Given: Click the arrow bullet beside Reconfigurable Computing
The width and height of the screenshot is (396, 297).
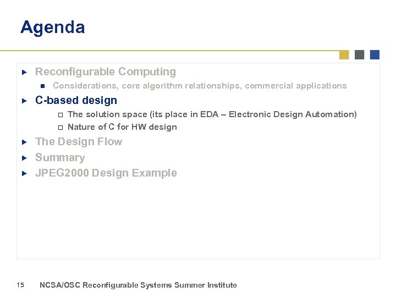Looking at the screenshot, I should [24, 72].
